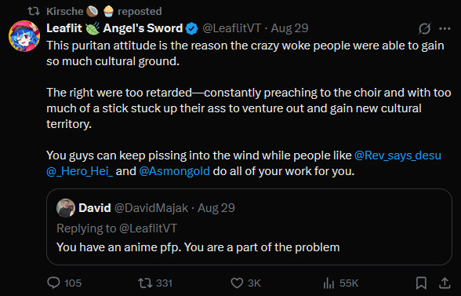This screenshot has height=296, width=461.
Task: Click the Leaflit Angel's Sword display name
Action: (x=114, y=28)
